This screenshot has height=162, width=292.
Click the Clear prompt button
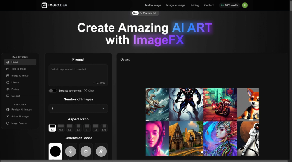89,91
